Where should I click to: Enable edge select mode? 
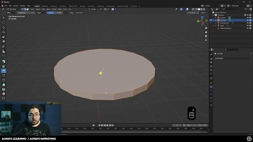25,9
